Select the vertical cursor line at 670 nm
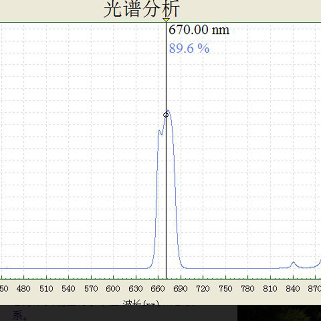 pos(166,181)
